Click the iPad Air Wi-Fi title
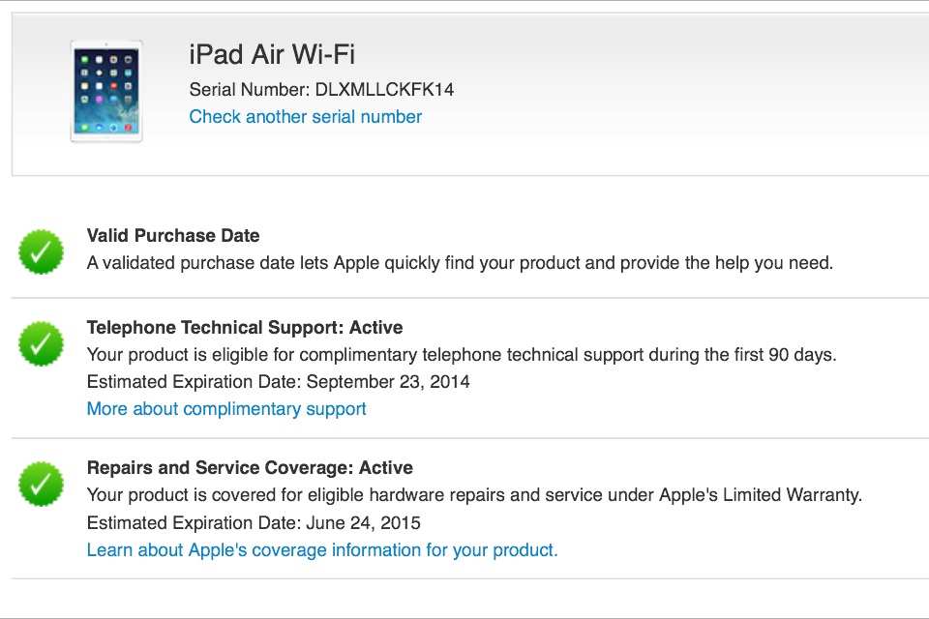Image resolution: width=929 pixels, height=619 pixels. point(273,54)
